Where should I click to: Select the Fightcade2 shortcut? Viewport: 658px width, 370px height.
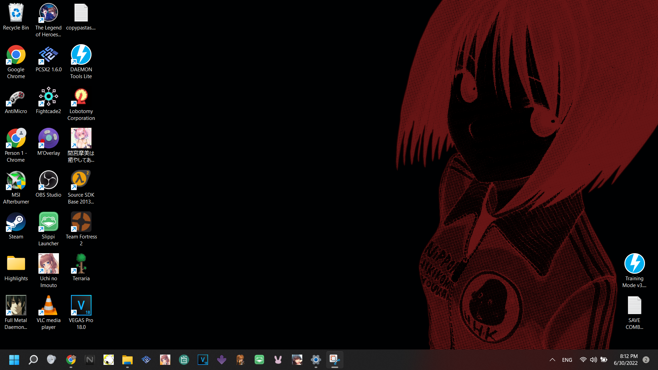click(x=48, y=97)
